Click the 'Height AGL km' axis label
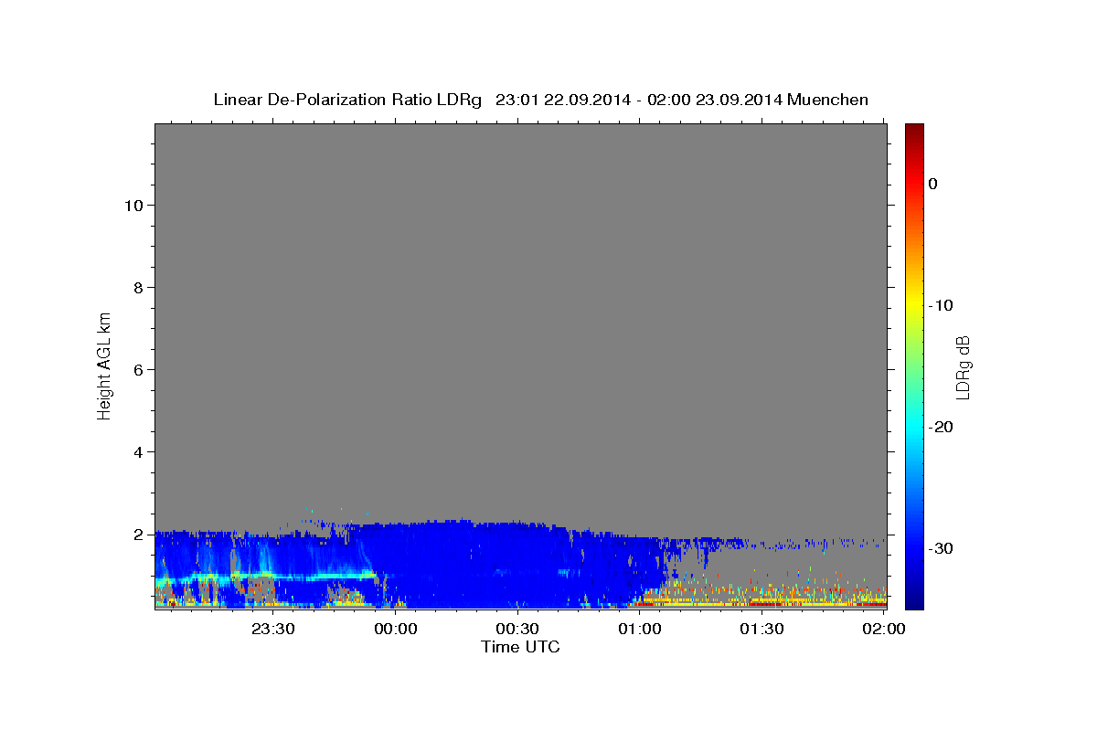The width and height of the screenshot is (1097, 731). (104, 365)
